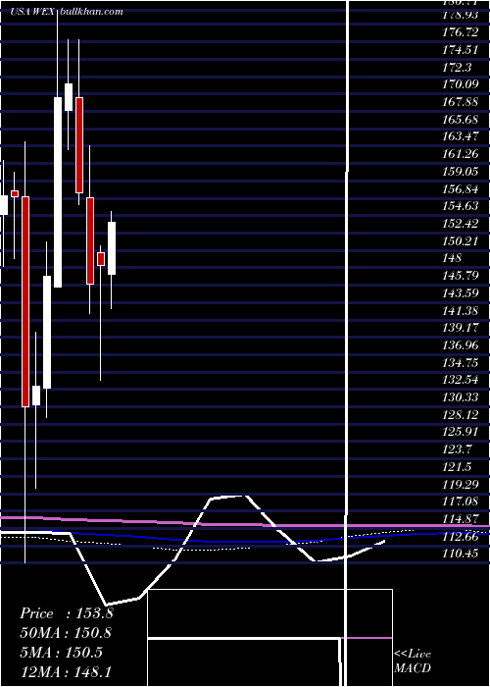Select the 178.93 price axis label
Image resolution: width=490 pixels, height=687 pixels.
(460, 16)
